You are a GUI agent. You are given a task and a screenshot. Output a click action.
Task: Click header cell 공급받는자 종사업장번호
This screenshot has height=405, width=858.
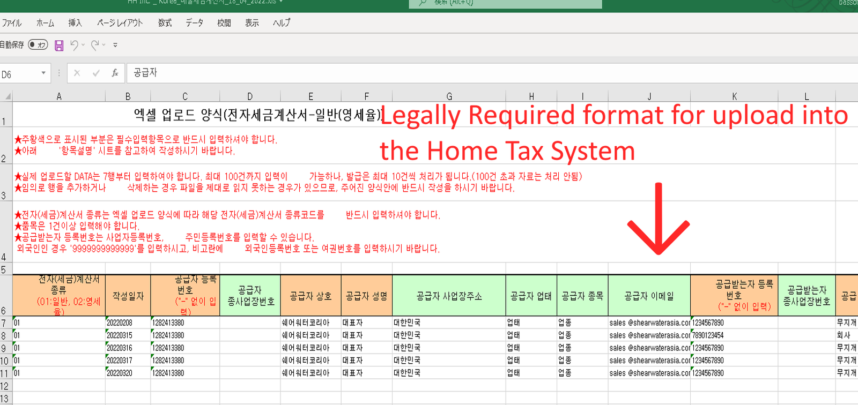807,296
